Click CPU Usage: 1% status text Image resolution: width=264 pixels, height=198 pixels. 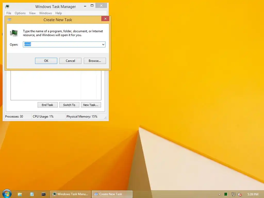click(x=43, y=117)
